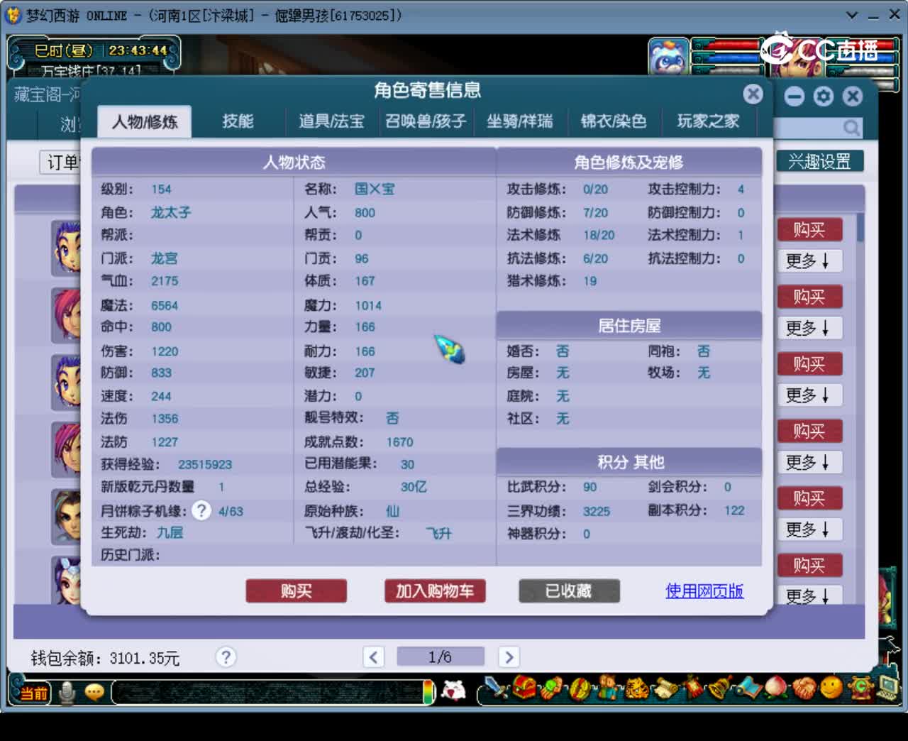
Task: Click the 23515923 experience value
Action: click(x=205, y=464)
